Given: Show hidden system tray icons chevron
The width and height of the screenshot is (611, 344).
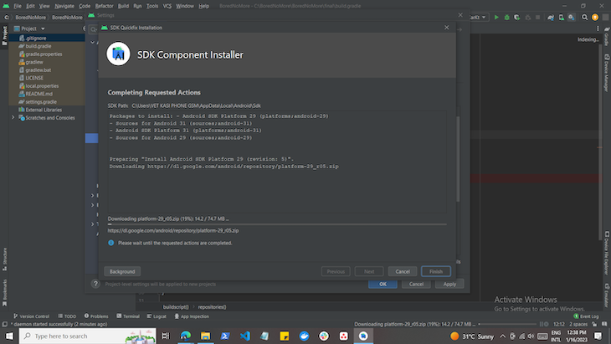Looking at the screenshot, I should point(503,336).
